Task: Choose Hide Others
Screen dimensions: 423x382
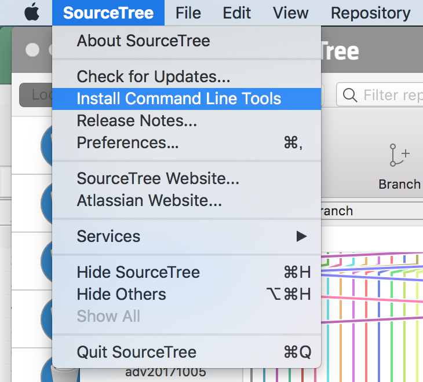Action: 121,294
